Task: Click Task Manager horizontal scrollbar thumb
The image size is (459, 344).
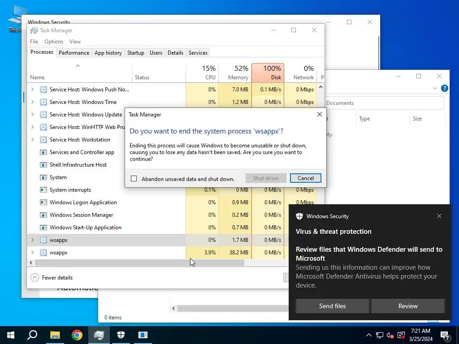Action: (x=139, y=262)
